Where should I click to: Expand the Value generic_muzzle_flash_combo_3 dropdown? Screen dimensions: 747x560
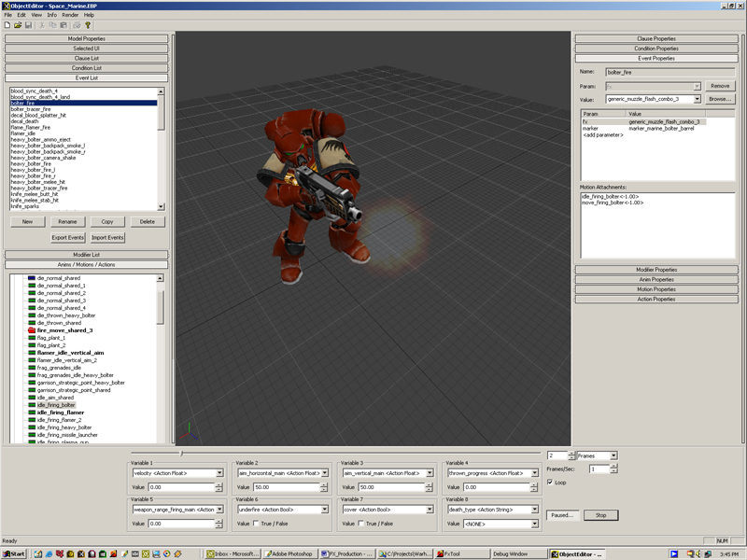tap(698, 98)
